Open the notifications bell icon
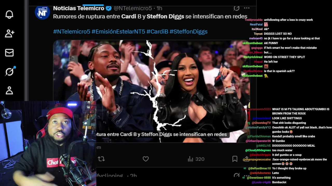 (9, 15)
